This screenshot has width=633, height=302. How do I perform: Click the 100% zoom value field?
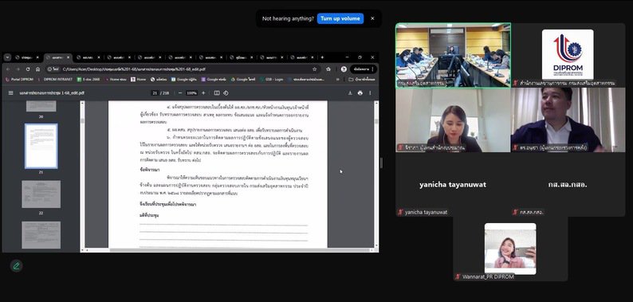pyautogui.click(x=192, y=93)
